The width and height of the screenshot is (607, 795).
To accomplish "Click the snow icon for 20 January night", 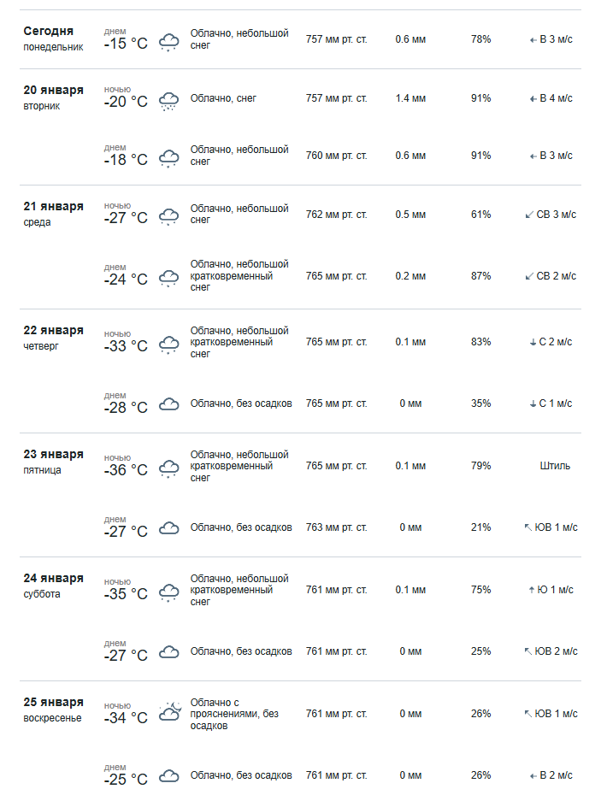I will point(169,100).
